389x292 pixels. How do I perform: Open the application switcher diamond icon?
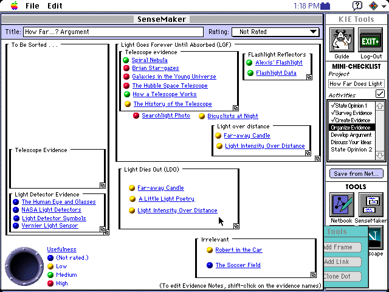click(374, 5)
